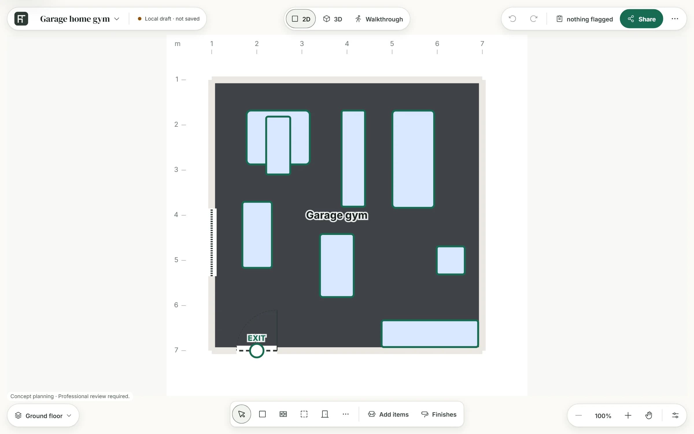Select the wide item along the bottom wall

pos(430,334)
